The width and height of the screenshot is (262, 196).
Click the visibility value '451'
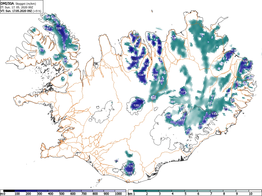(213, 96)
